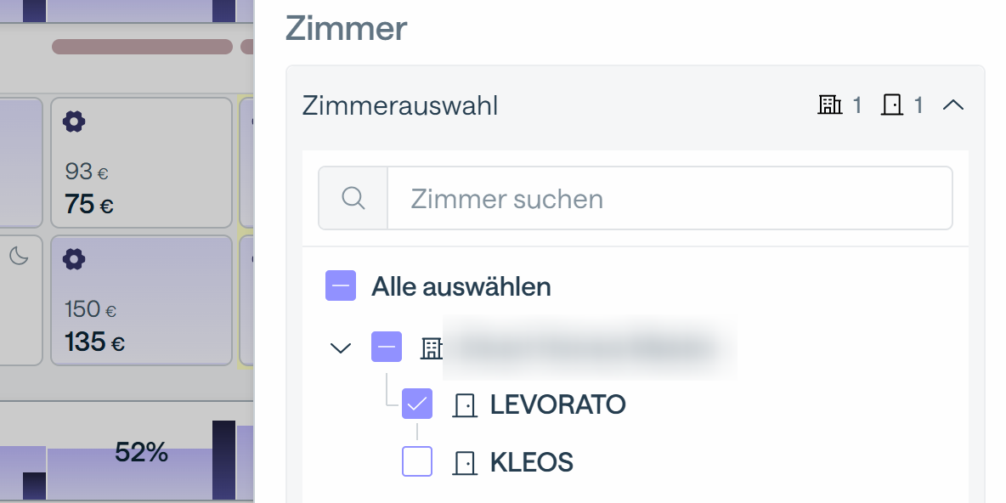Toggle the property-level checkbox next to building icon
Screen dimensions: 1006x503
pos(386,347)
